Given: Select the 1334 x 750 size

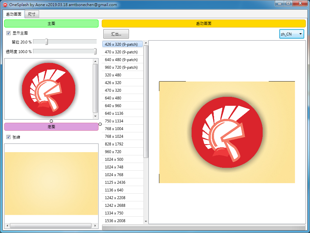Looking at the screenshot, I should (123, 213).
